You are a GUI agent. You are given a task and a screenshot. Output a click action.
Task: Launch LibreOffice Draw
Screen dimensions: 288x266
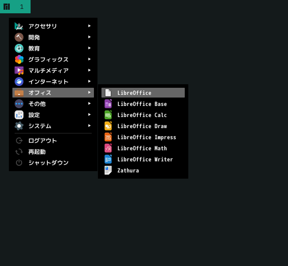143,126
